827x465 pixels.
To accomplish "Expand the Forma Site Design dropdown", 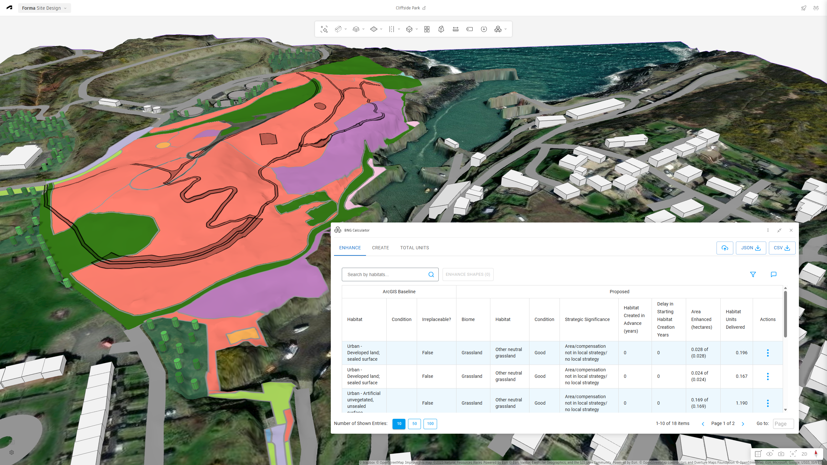I will (45, 8).
